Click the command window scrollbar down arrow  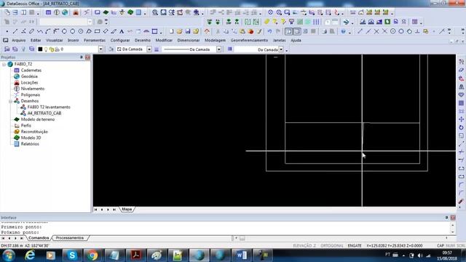[x=453, y=232]
